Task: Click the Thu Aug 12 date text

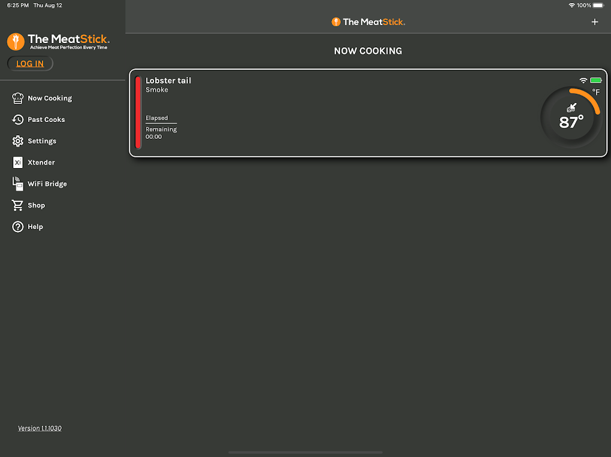Action: click(x=47, y=5)
